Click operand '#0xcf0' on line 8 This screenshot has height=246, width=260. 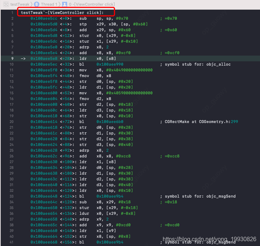(123, 53)
